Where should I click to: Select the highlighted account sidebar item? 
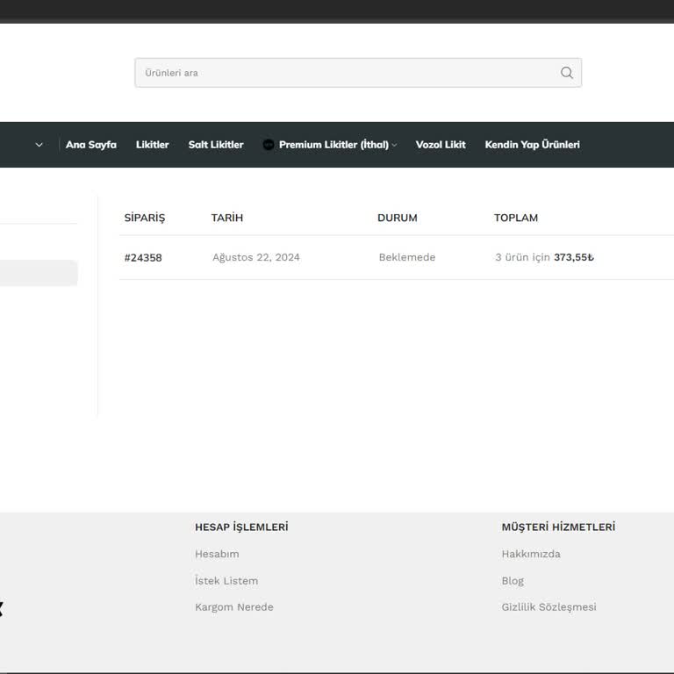click(39, 273)
